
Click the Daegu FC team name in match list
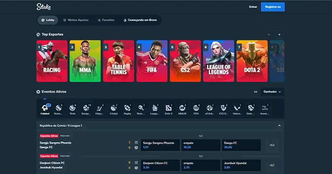point(46,147)
